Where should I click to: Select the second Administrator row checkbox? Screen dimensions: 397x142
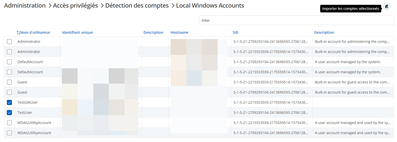click(x=9, y=52)
